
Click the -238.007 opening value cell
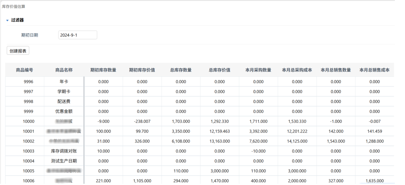[x=142, y=121]
